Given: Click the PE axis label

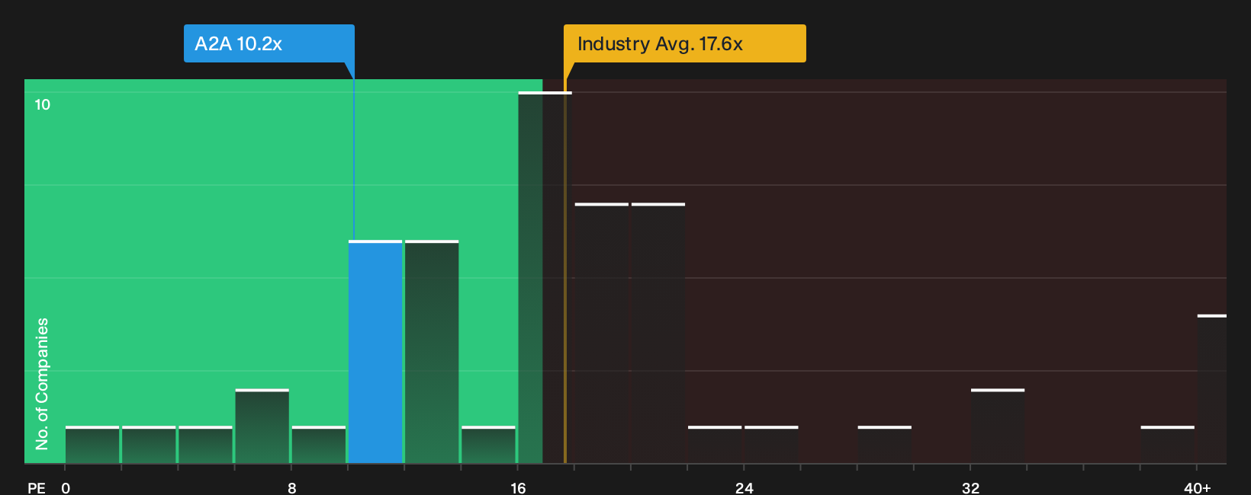Looking at the screenshot, I should 37,487.
